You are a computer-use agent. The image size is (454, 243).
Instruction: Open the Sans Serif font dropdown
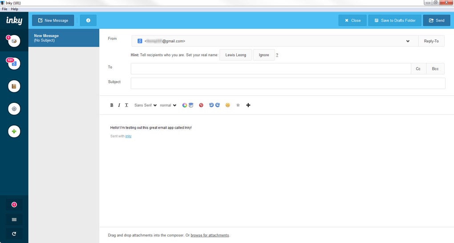click(x=146, y=106)
